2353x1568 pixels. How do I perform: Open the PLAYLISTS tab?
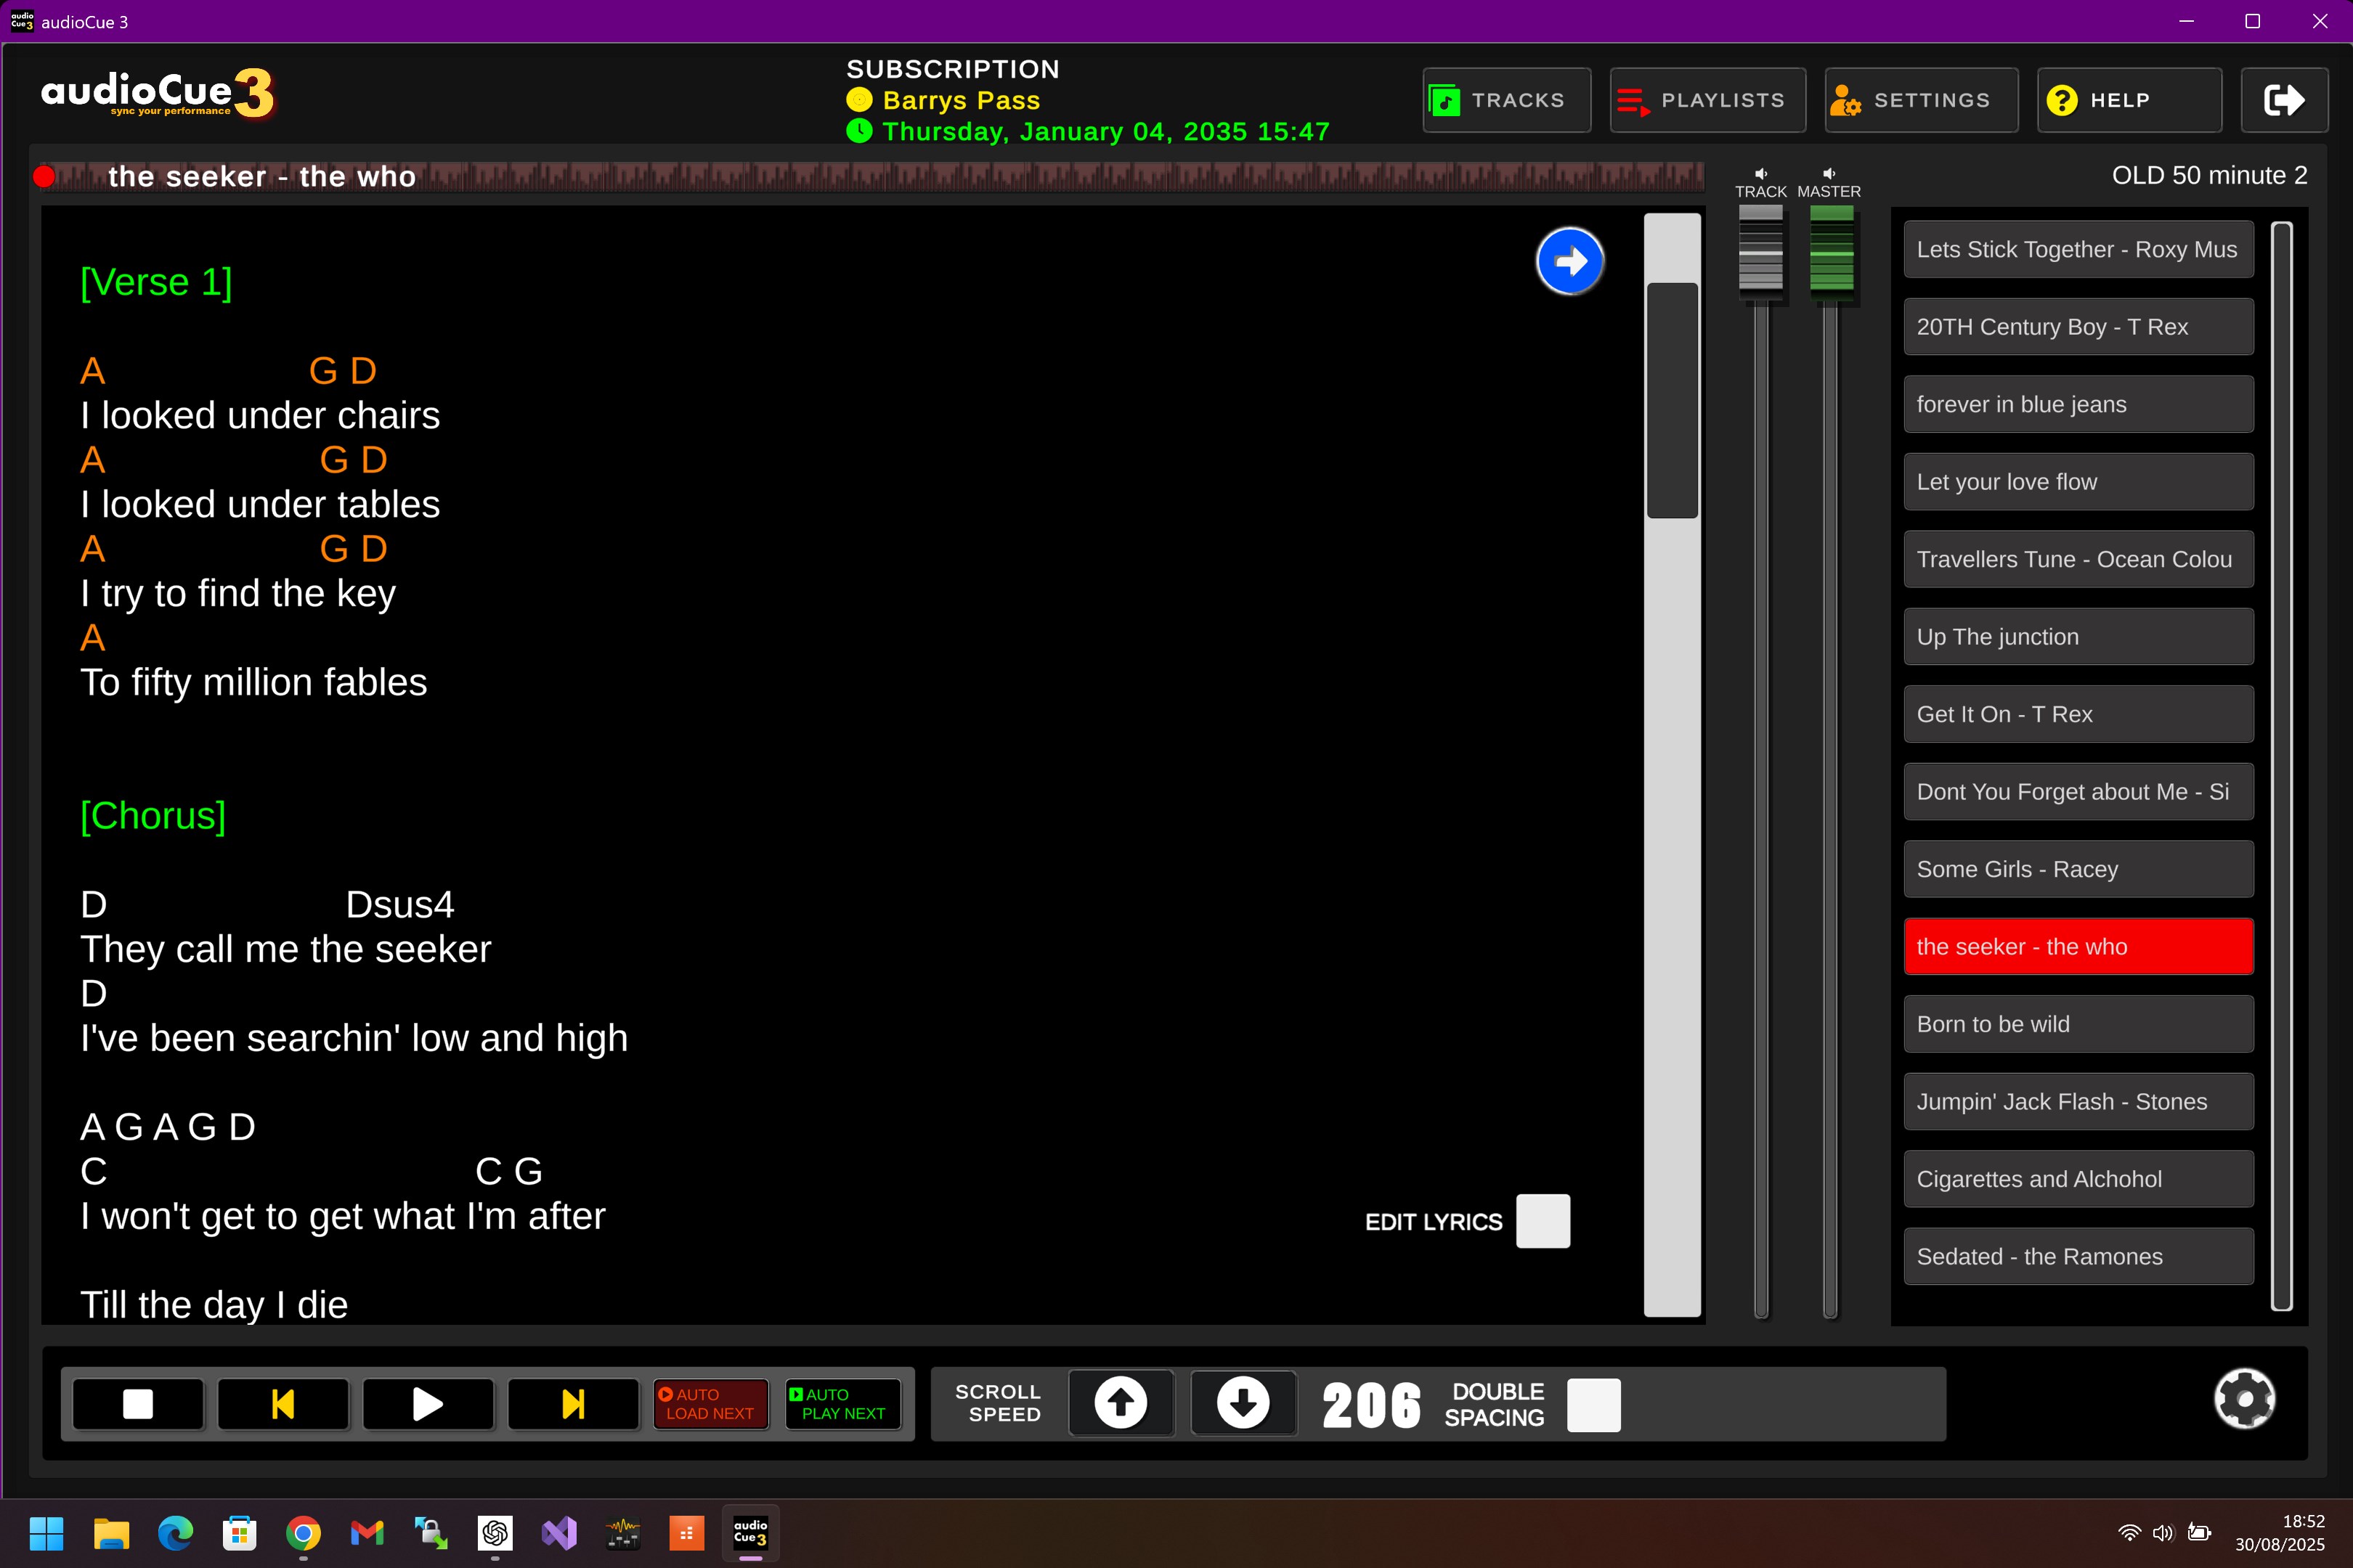coord(1707,100)
